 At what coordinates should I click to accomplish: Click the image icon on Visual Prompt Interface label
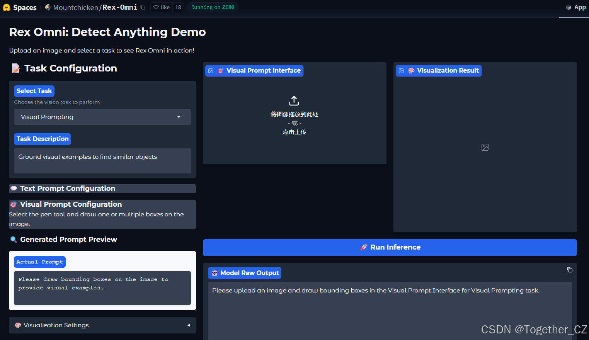[x=211, y=71]
